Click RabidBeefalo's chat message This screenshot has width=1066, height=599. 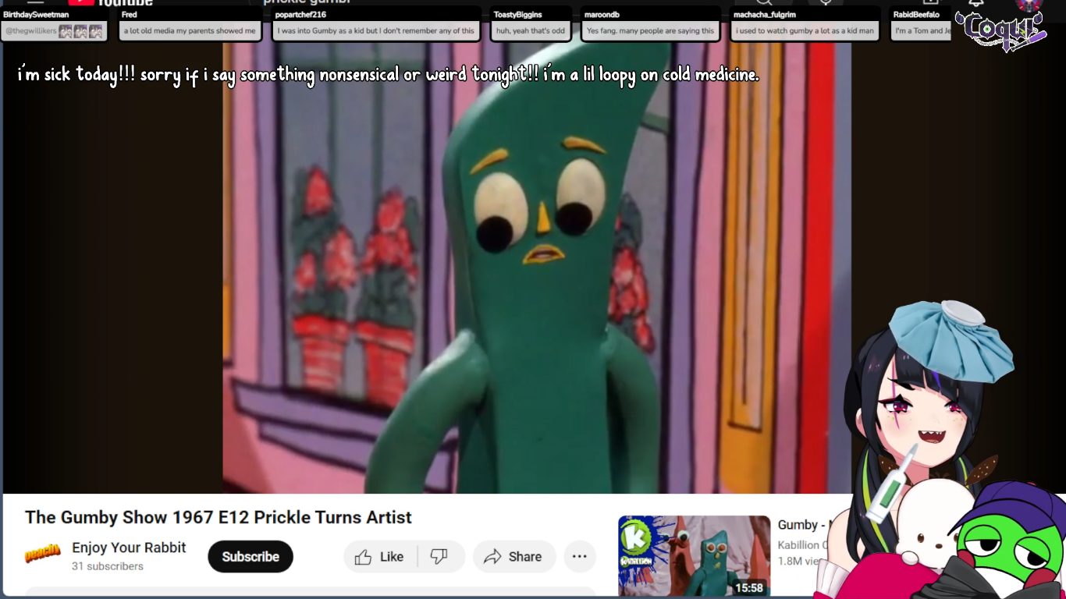coord(921,25)
